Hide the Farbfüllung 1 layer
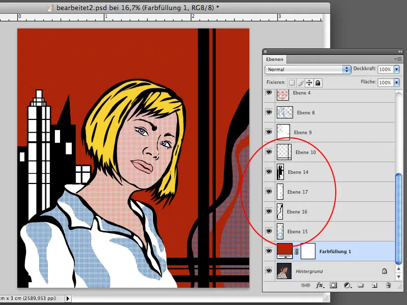The height and width of the screenshot is (305, 407). pos(269,251)
